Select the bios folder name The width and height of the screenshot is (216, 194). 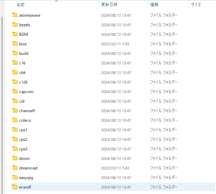[23, 44]
